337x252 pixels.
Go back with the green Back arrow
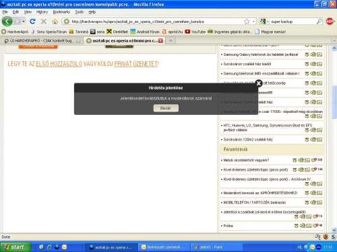click(x=7, y=22)
